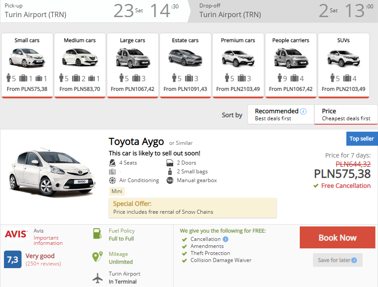Filter by Estate cars category

[x=185, y=65]
